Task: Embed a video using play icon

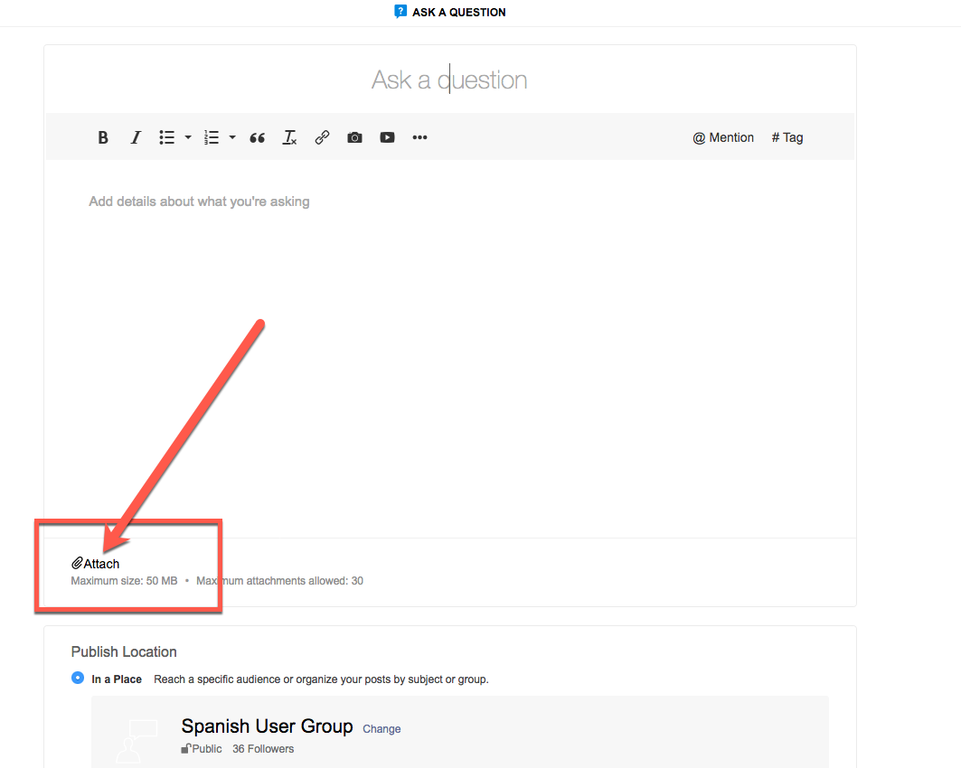Action: (x=387, y=138)
